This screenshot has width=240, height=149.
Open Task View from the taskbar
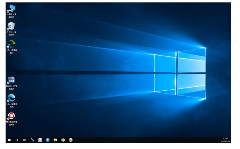24,140
